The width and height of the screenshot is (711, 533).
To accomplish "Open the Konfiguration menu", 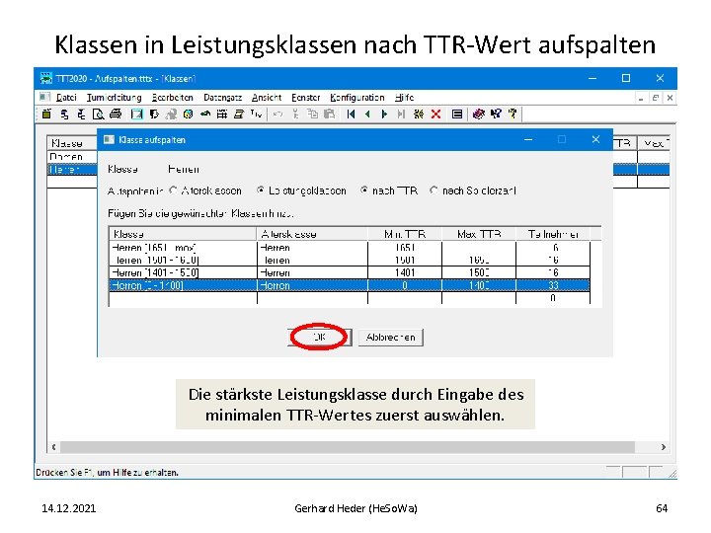I will click(x=357, y=98).
